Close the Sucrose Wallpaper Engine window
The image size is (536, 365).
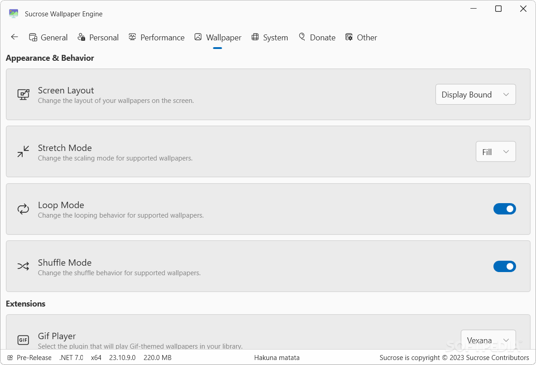click(523, 9)
